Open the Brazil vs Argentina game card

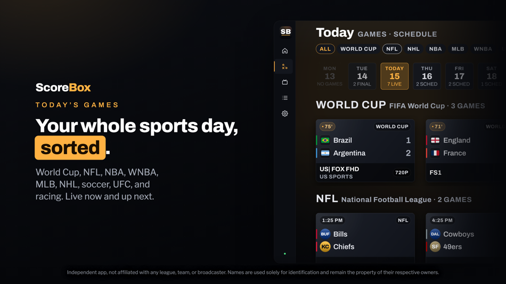(365, 151)
